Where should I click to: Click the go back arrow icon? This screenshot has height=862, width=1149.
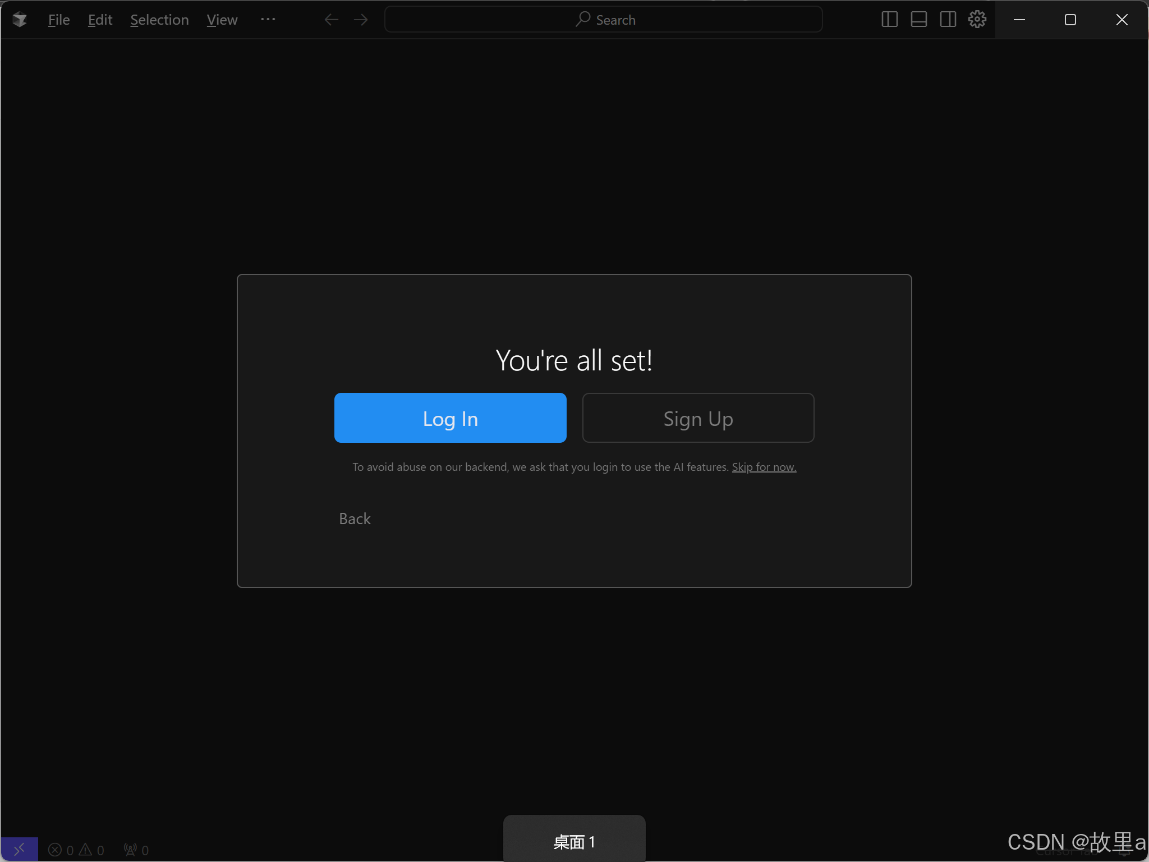pos(332,20)
